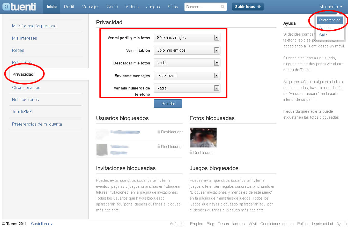Open the Gente tab

click(x=113, y=7)
